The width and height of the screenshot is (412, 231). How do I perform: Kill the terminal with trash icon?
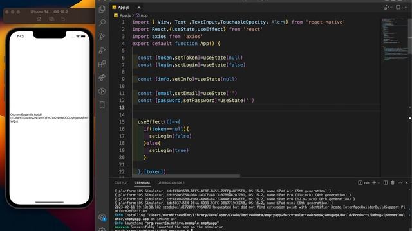(x=393, y=182)
